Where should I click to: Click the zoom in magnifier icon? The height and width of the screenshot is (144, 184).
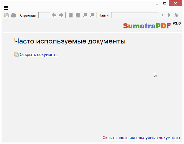point(92,15)
